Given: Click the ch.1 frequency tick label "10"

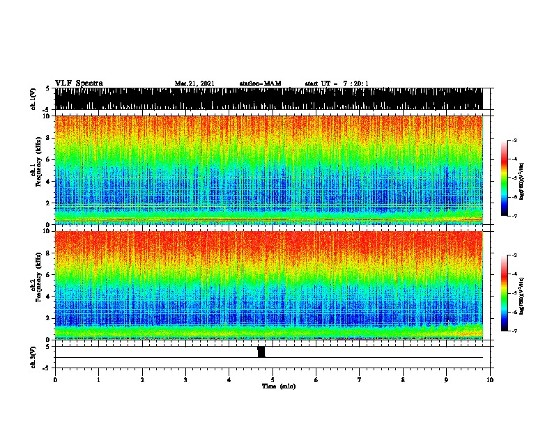Looking at the screenshot, I should pyautogui.click(x=47, y=116).
